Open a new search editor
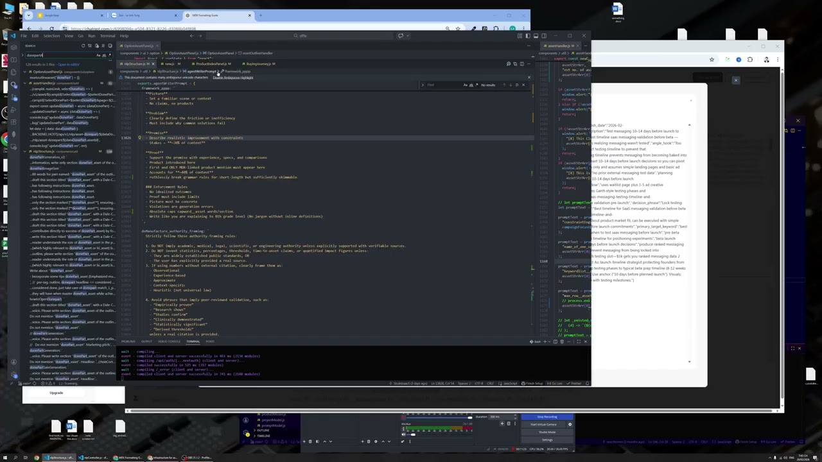822x462 pixels. tap(97, 46)
